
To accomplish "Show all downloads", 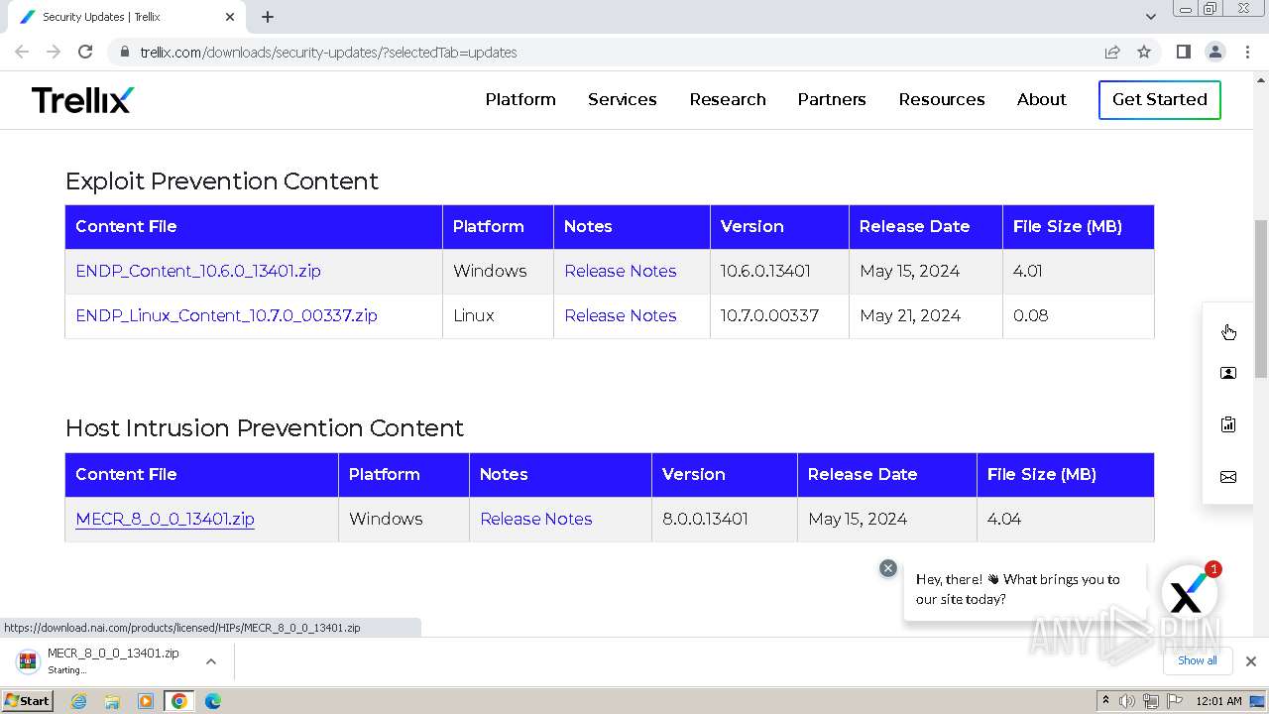I will (x=1198, y=660).
